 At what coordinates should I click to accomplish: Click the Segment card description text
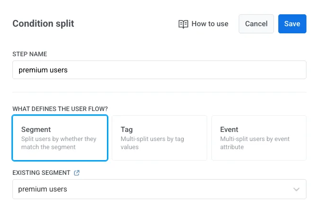coord(59,143)
